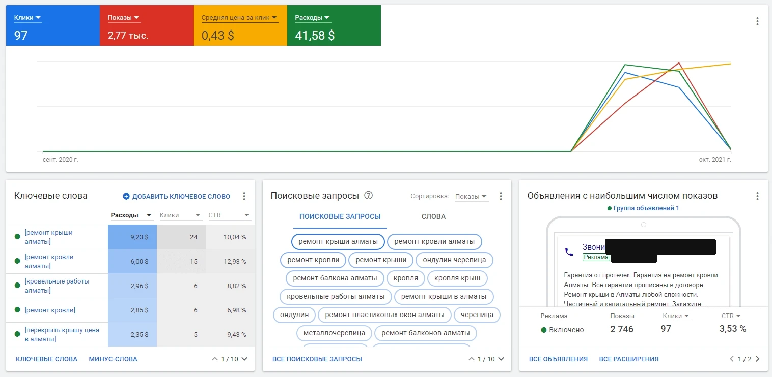Open the CTR column dropdown in keywords table
Image resolution: width=772 pixels, height=377 pixels.
click(229, 215)
